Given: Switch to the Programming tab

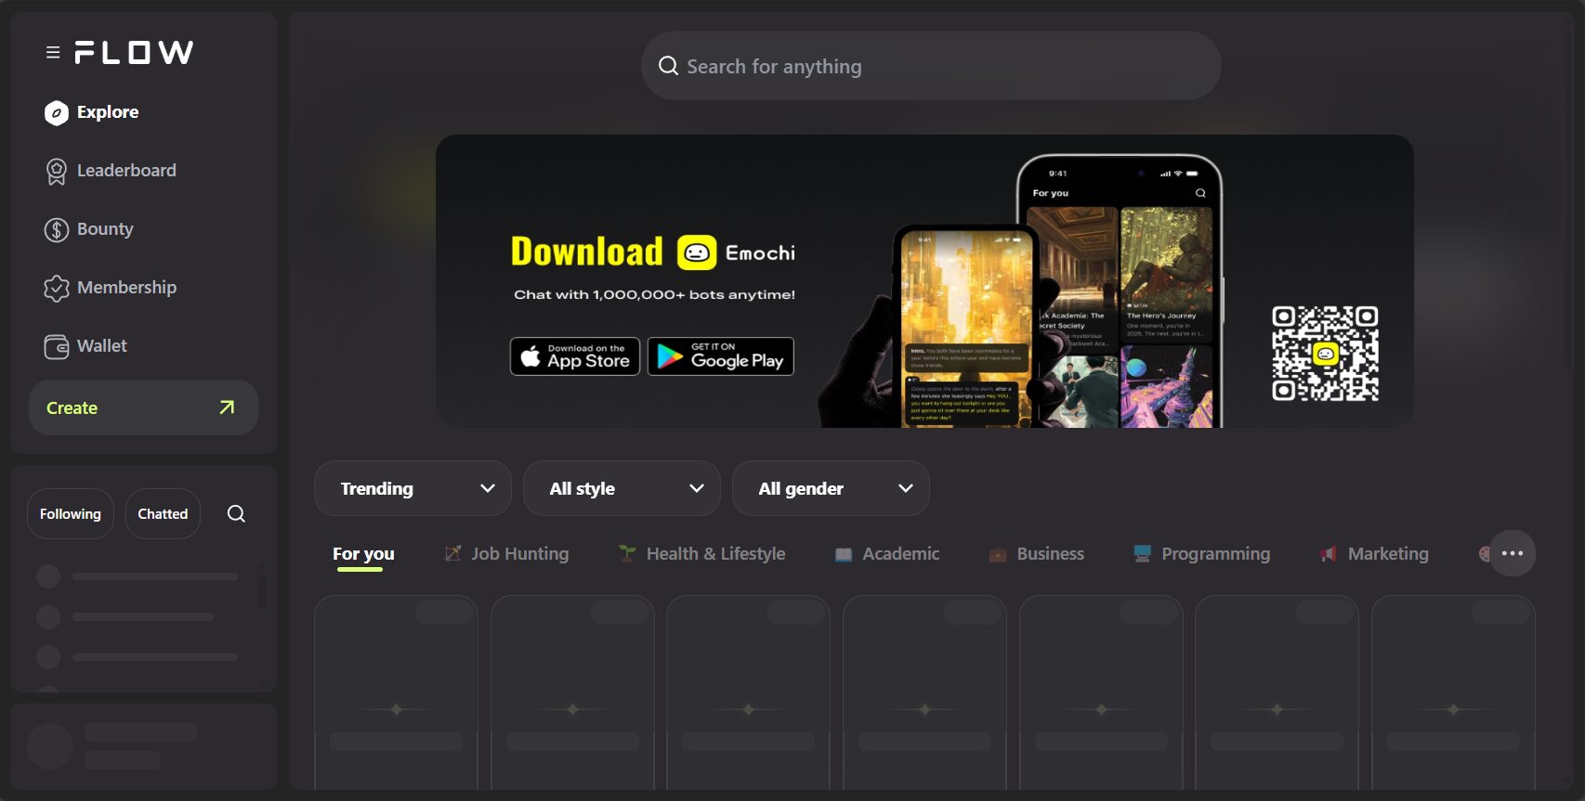Looking at the screenshot, I should (x=1202, y=554).
